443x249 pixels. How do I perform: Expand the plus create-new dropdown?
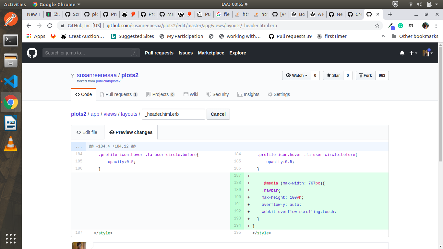click(413, 53)
